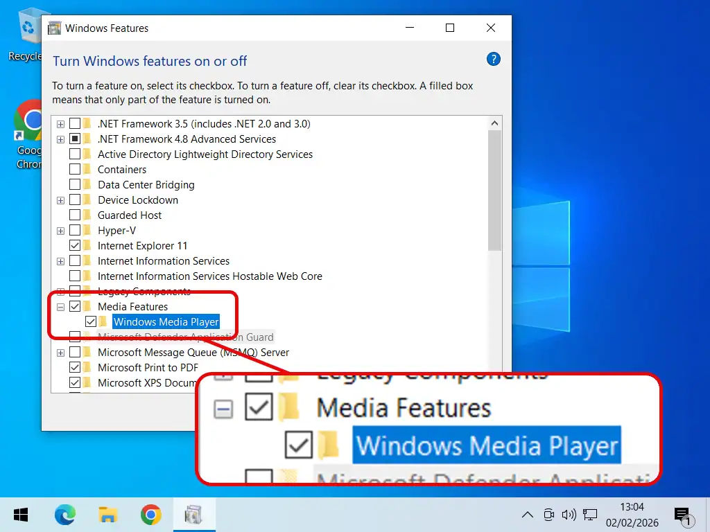Disable the Internet Explorer 11 feature
The image size is (710, 532).
76,245
